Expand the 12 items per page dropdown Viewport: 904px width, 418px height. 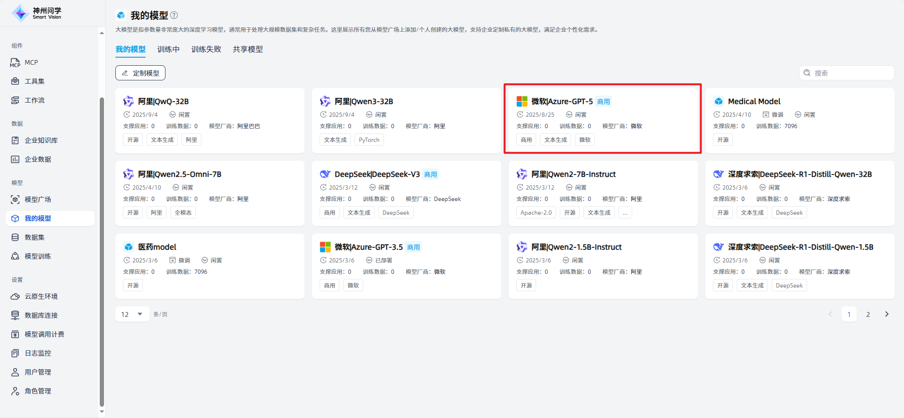(x=132, y=314)
